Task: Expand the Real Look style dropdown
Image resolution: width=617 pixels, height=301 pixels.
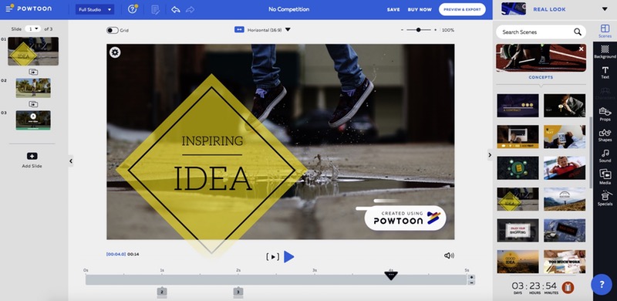Action: [605, 9]
